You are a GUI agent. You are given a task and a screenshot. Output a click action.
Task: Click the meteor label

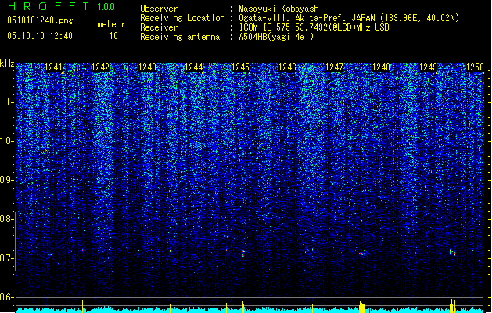click(111, 24)
